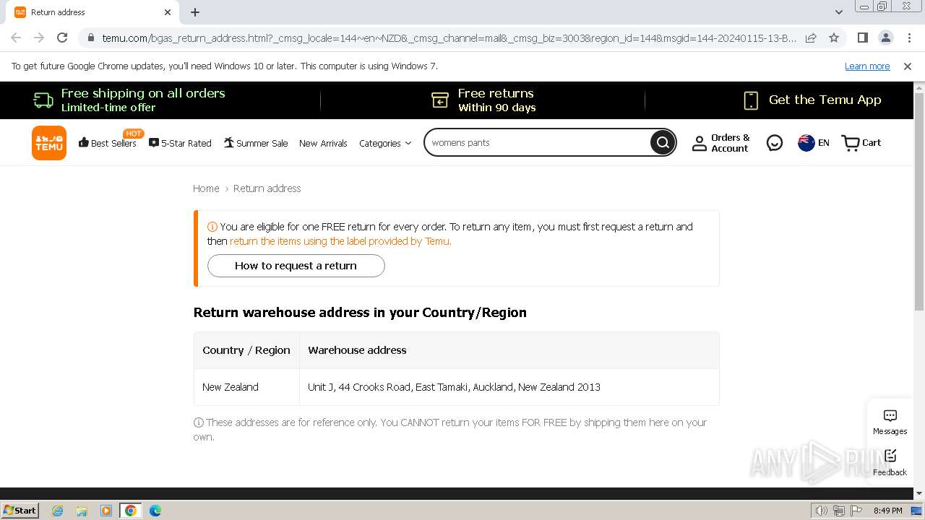Open Best Sellers page
This screenshot has width=925, height=520.
click(x=108, y=143)
